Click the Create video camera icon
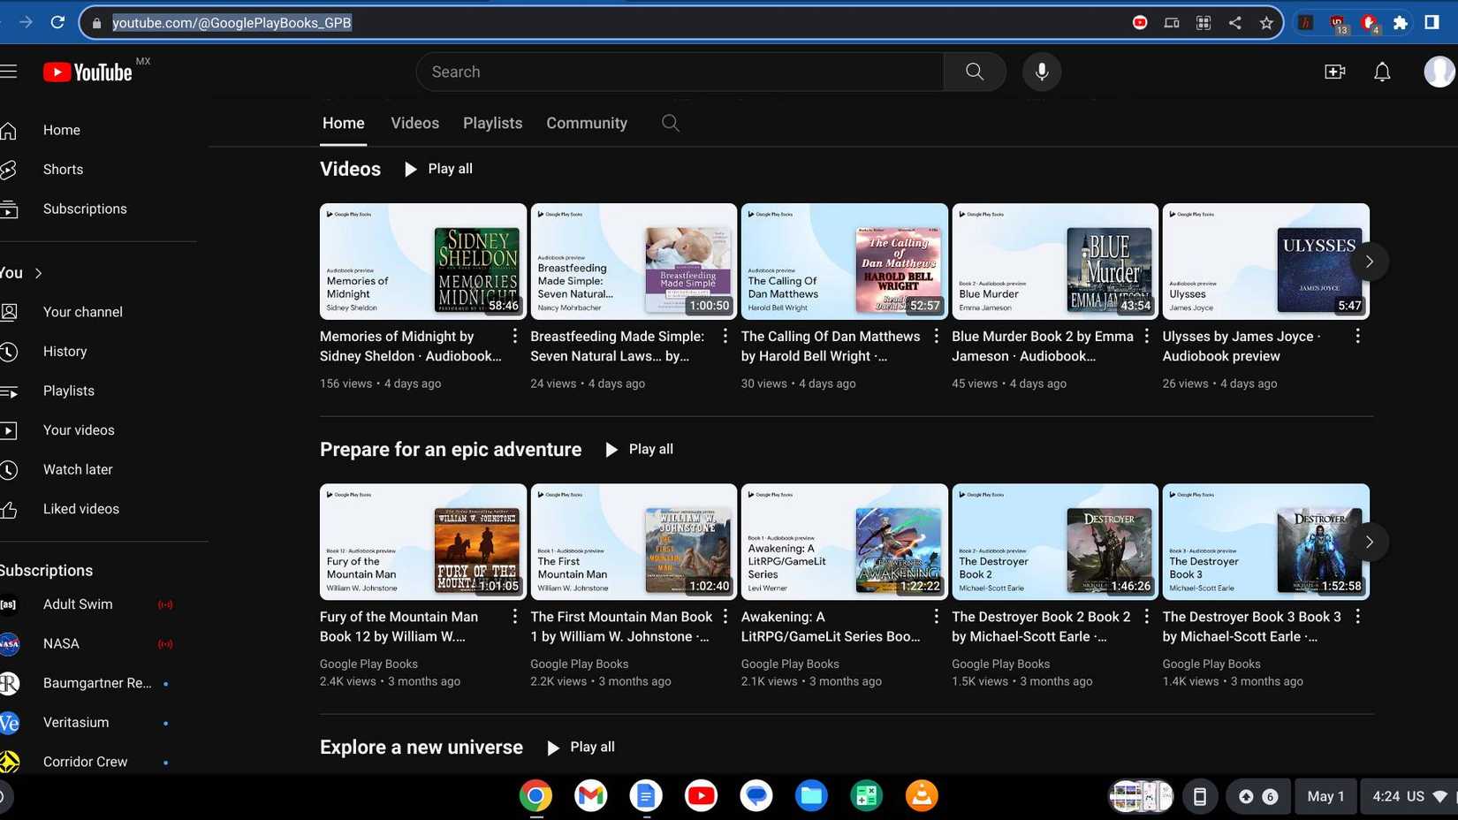This screenshot has width=1458, height=820. point(1334,72)
